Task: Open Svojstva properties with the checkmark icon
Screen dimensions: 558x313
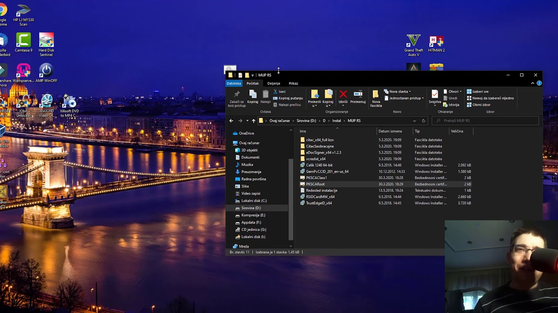Action: 435,94
